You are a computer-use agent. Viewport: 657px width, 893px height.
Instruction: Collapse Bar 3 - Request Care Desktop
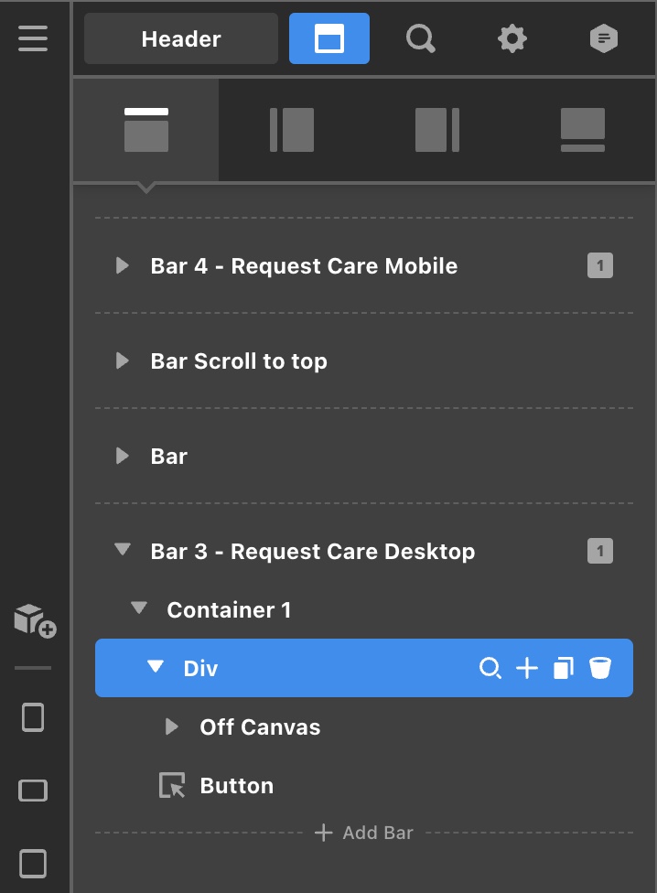coord(123,551)
